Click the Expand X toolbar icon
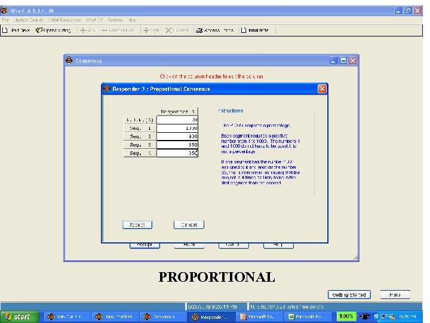430x323 pixels. click(168, 31)
